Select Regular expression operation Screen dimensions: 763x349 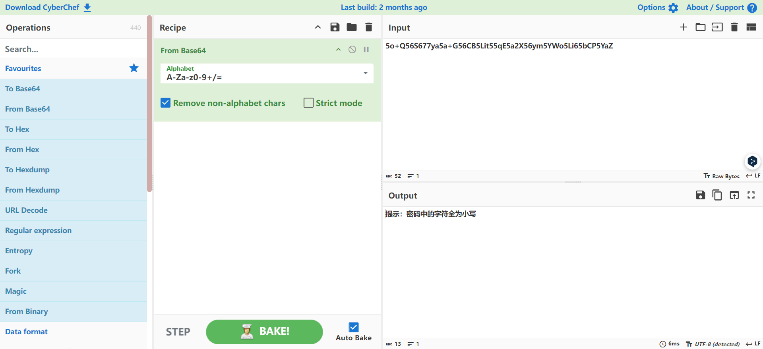pos(74,230)
